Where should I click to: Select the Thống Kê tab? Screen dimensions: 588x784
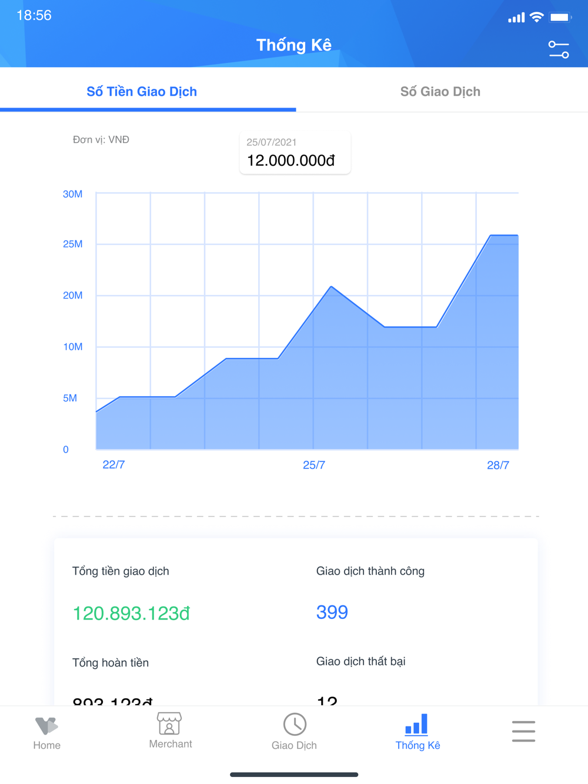[x=417, y=732]
